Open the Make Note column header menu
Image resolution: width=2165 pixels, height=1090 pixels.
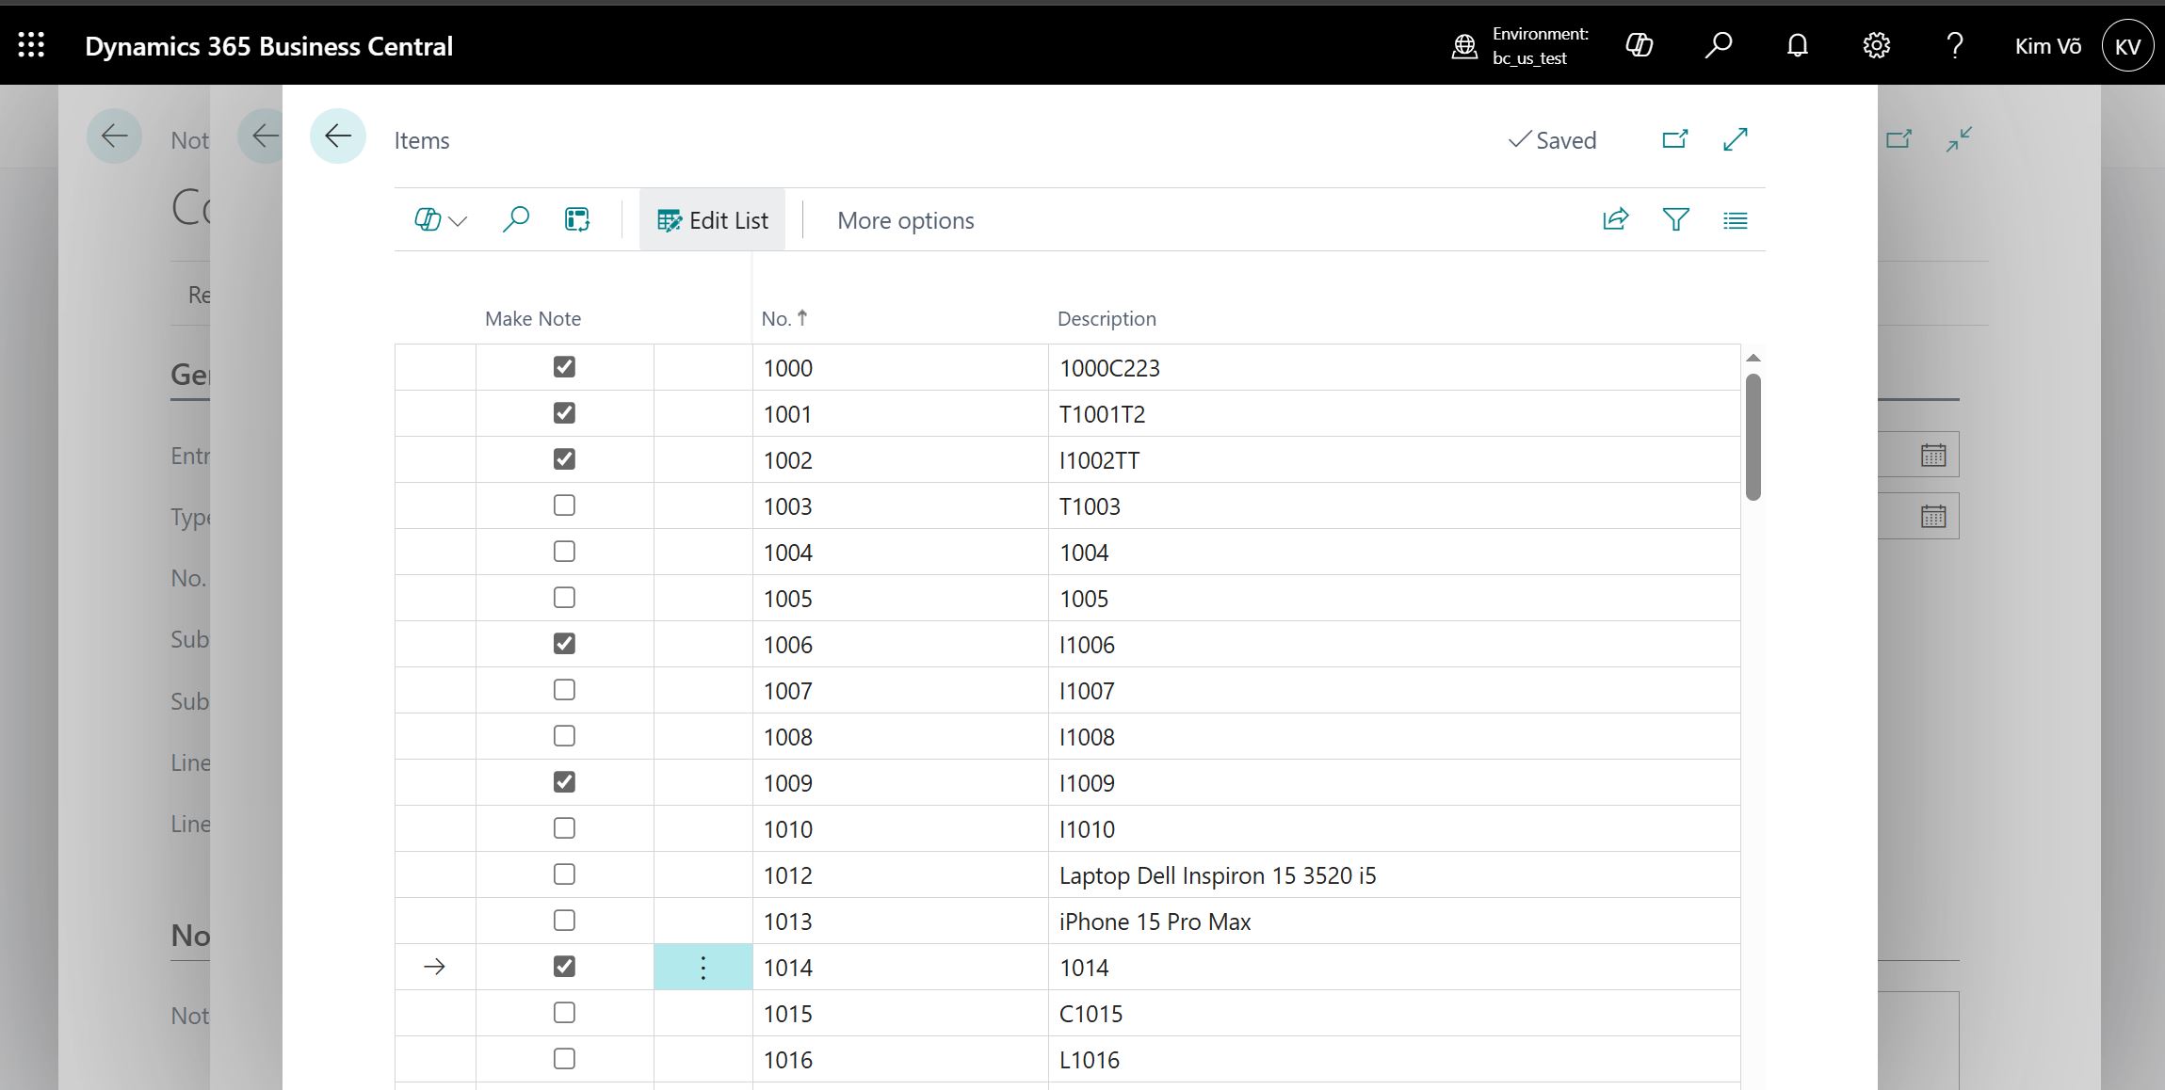coord(533,318)
